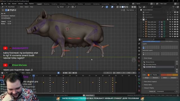Open the File menu
180x101 pixels.
pyautogui.click(x=5, y=4)
